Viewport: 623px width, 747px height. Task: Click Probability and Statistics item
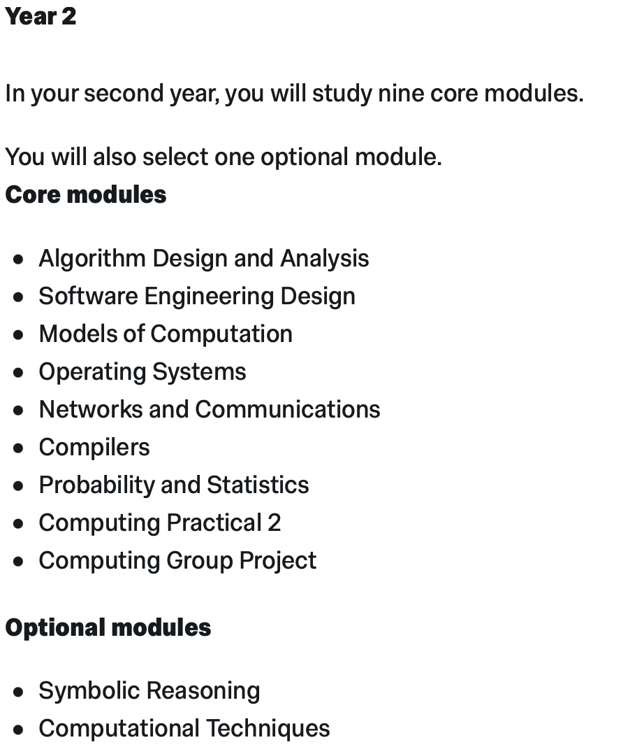(174, 485)
